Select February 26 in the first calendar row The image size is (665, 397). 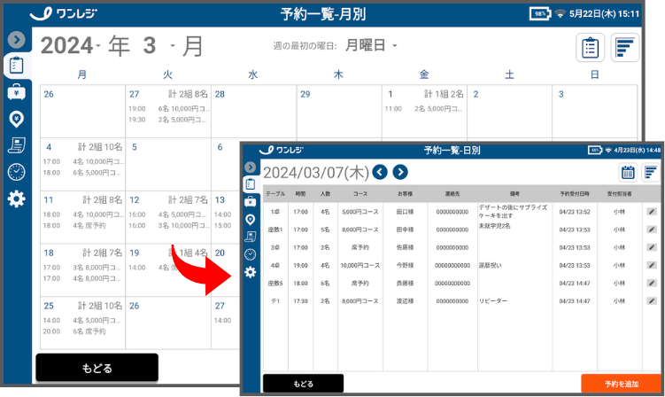tap(82, 112)
